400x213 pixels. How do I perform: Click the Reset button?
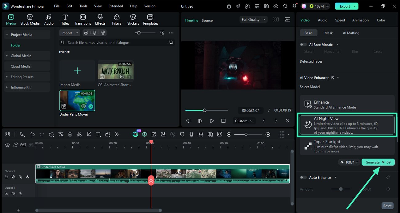tap(387, 206)
